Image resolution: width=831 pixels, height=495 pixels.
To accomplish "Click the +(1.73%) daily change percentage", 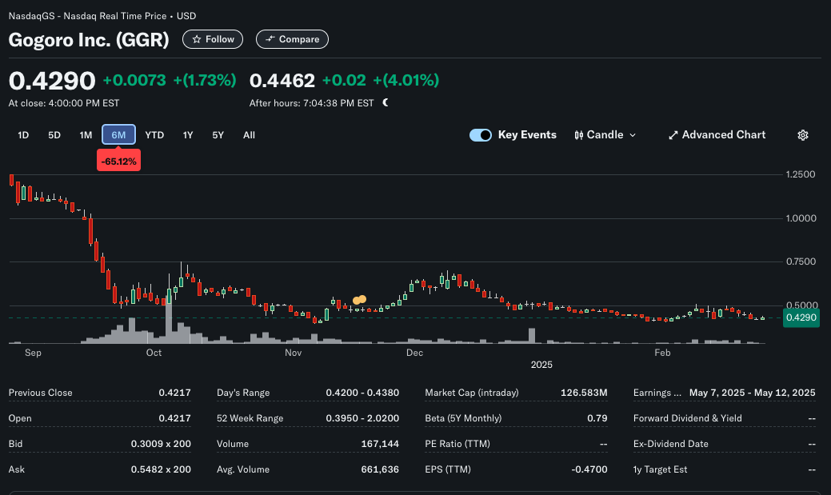I will click(205, 80).
